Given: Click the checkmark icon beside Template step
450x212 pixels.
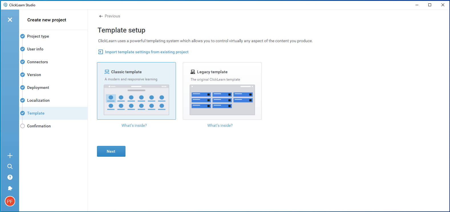Looking at the screenshot, I should tap(23, 113).
